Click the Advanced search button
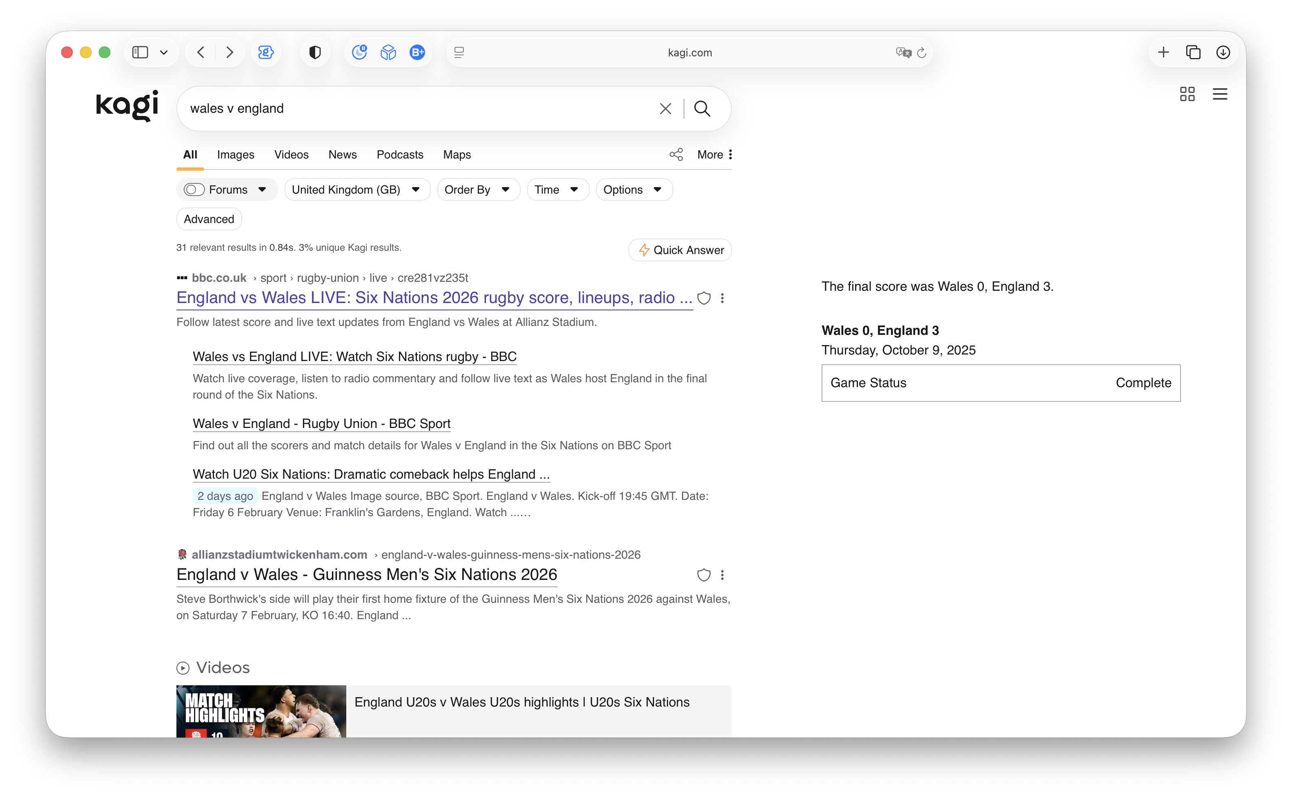Viewport: 1292px width, 798px height. (208, 219)
